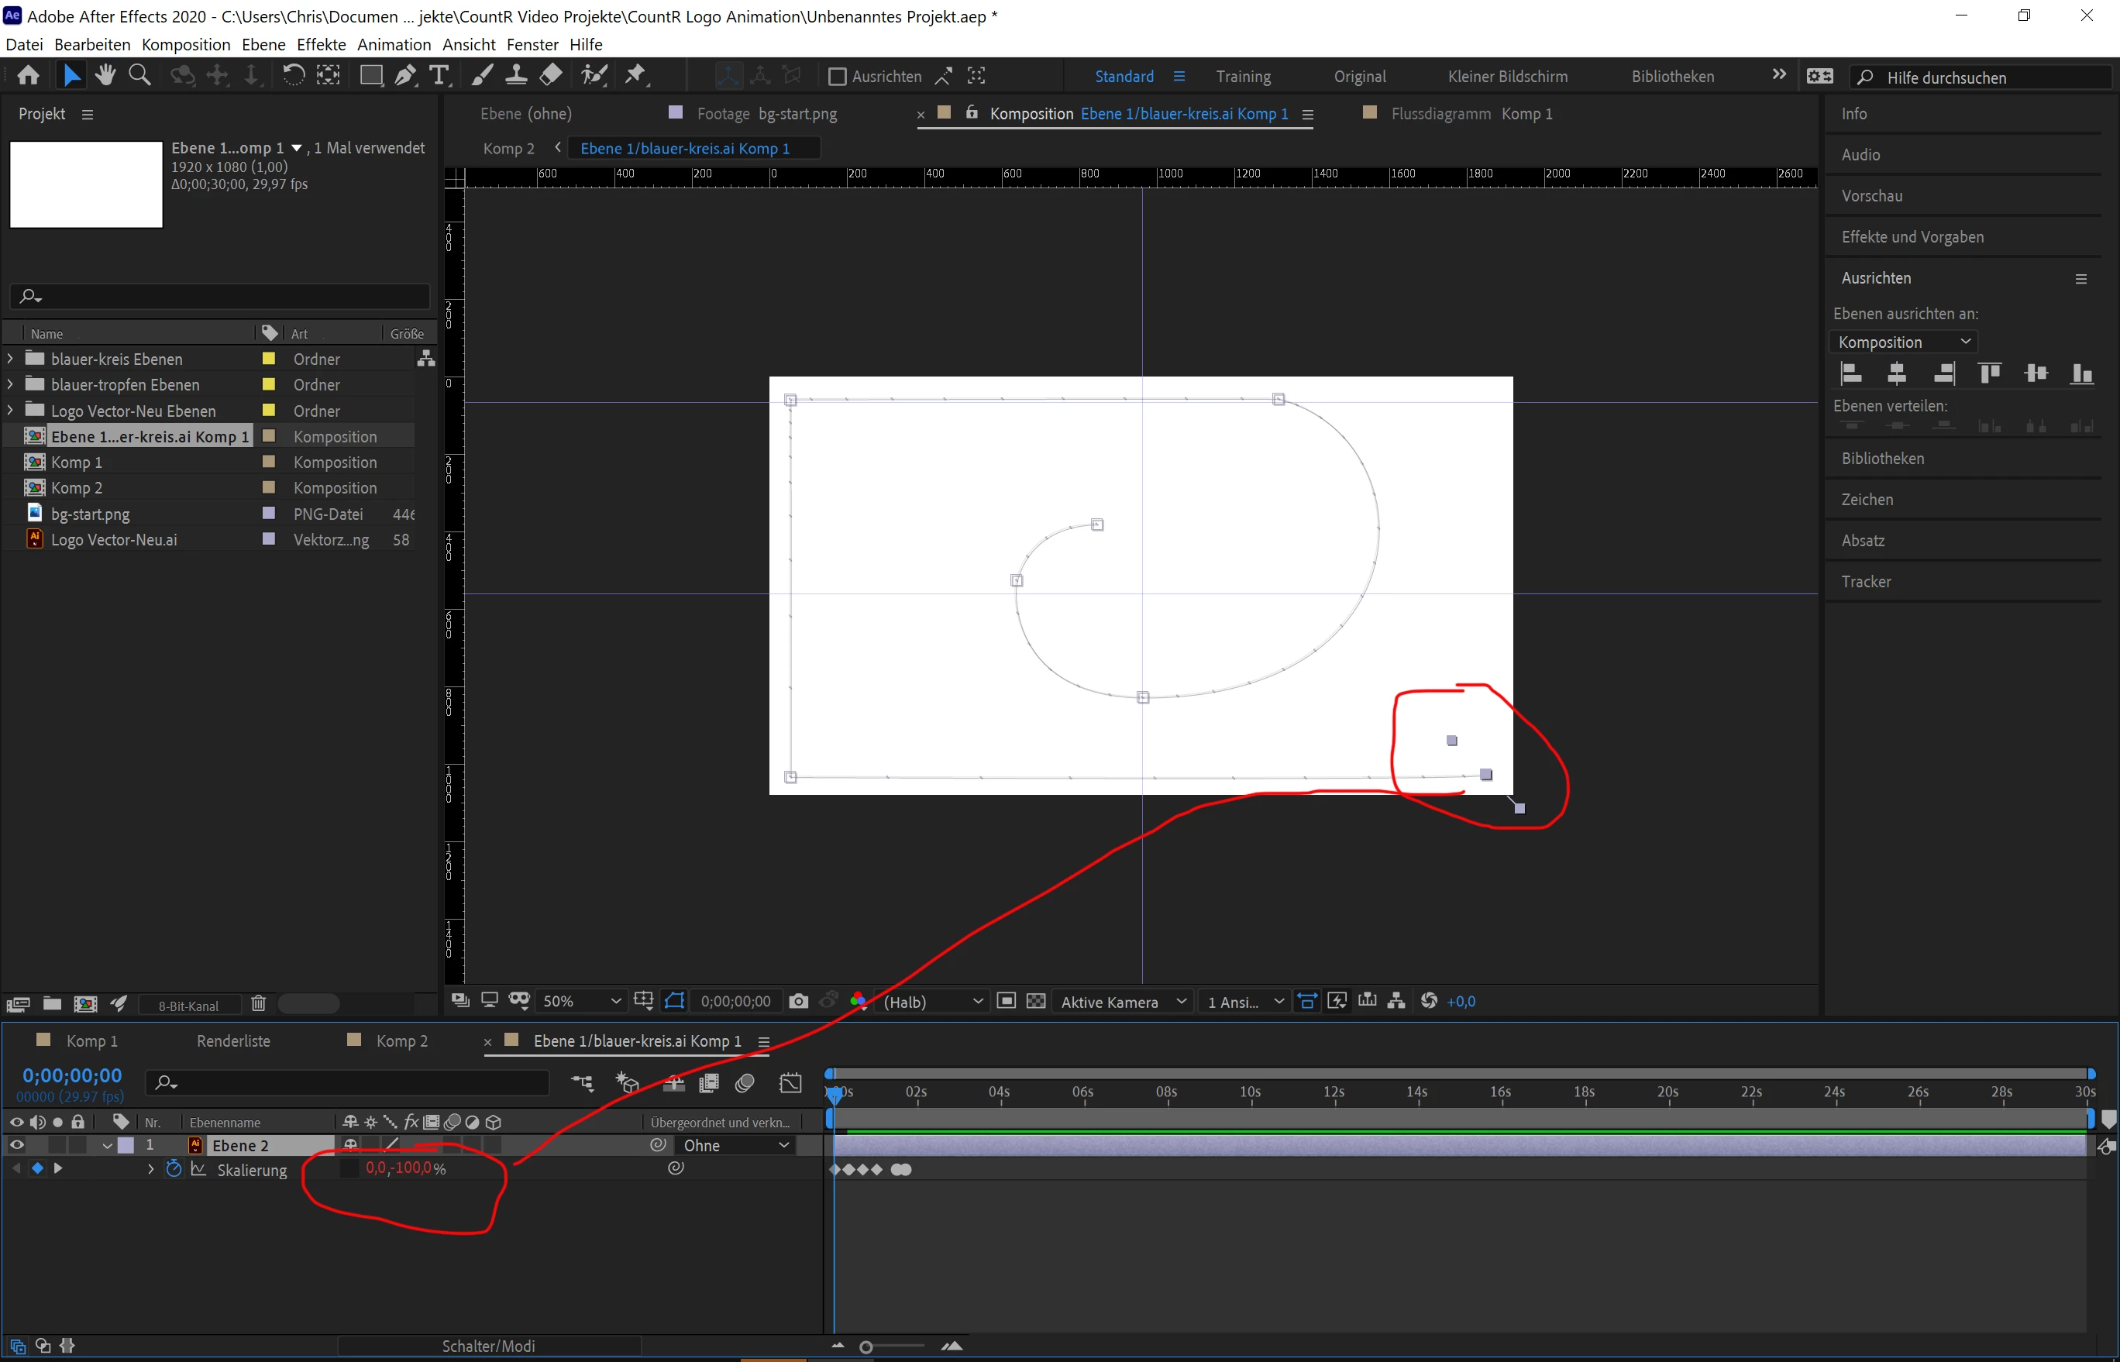Select the Zoom magnifier tool
Image resolution: width=2120 pixels, height=1362 pixels.
139,76
